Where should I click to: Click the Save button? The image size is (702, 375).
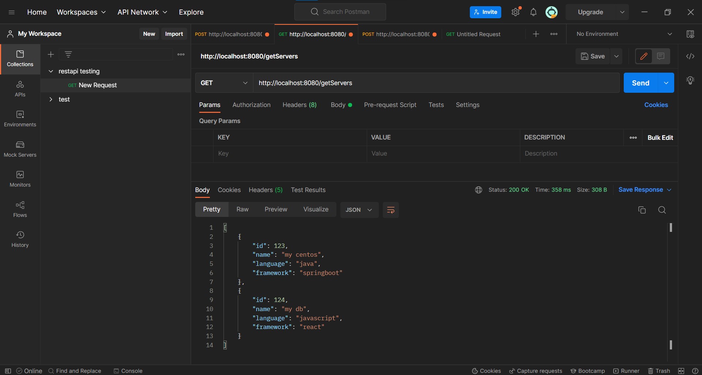click(x=593, y=56)
